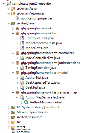Screen dimensions: 104x133
Task: Click the gfg.springframework.test.services.map package icon
Action: point(18,93)
